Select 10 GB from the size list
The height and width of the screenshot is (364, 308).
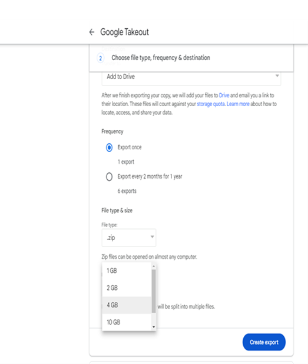click(127, 322)
